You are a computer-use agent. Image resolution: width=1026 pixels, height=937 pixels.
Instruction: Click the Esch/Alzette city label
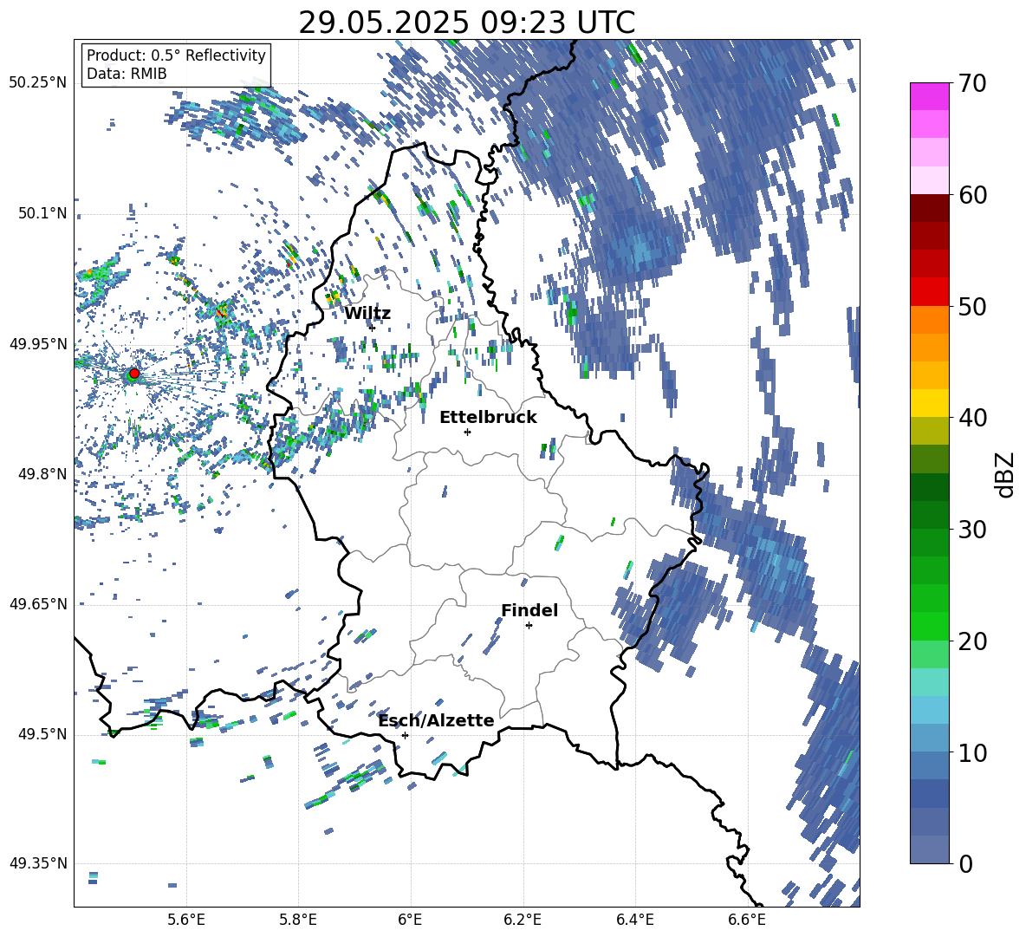[437, 721]
